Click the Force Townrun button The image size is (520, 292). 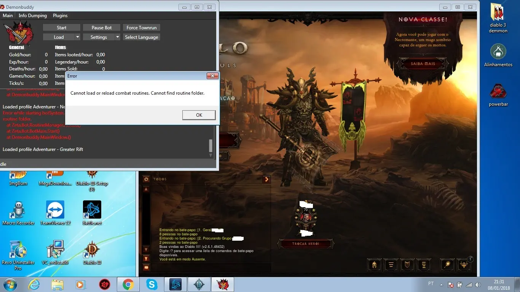coord(141,28)
